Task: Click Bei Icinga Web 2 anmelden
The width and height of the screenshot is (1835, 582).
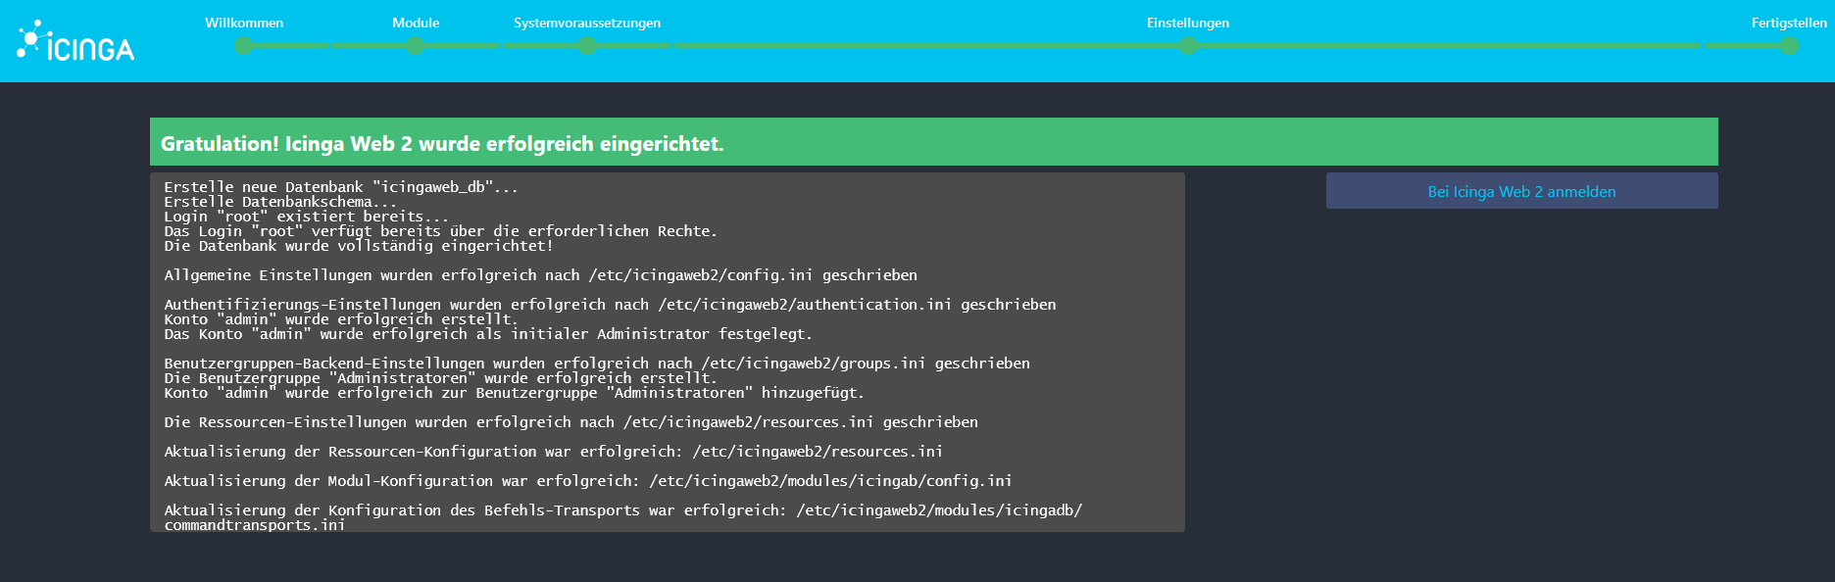Action: click(x=1521, y=191)
